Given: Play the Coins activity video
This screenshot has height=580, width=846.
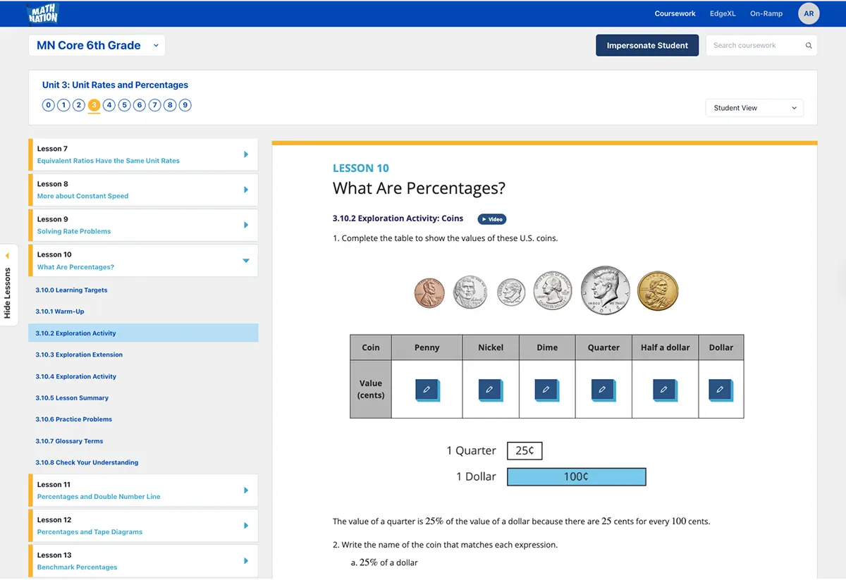Looking at the screenshot, I should point(492,219).
